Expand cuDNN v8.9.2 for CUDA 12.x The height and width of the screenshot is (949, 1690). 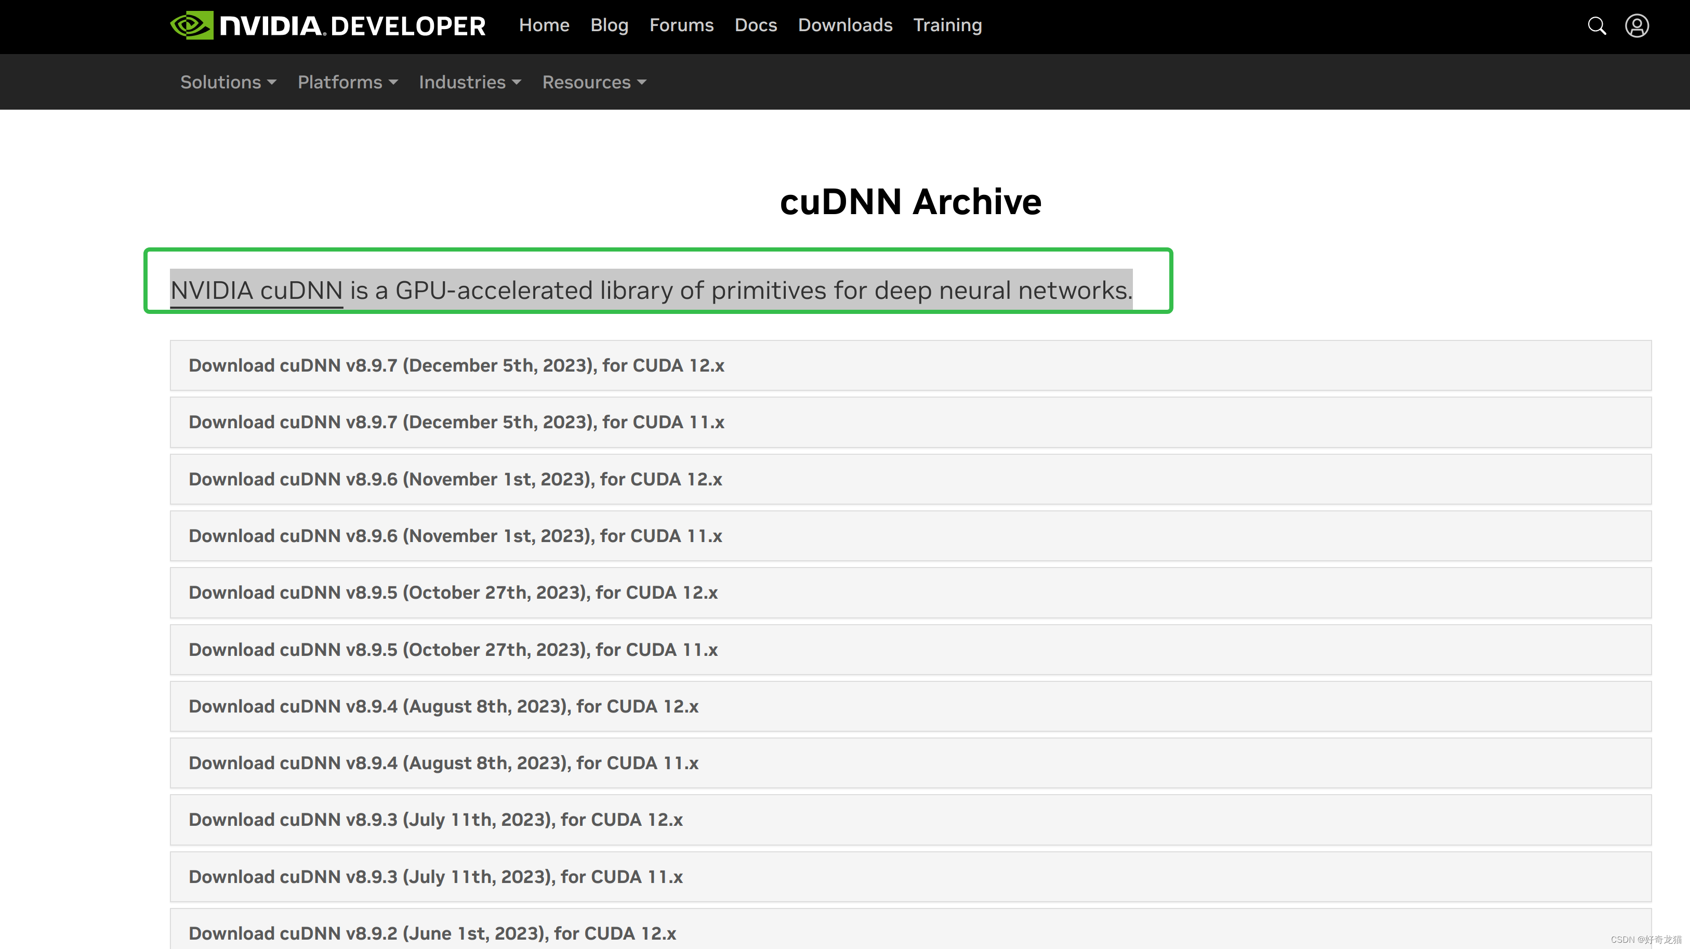click(910, 929)
